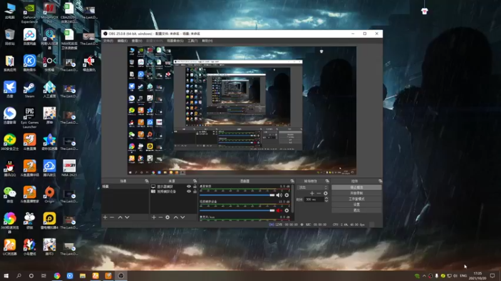Open the Scene Collection (S) menu
The width and height of the screenshot is (501, 281).
coord(175,41)
